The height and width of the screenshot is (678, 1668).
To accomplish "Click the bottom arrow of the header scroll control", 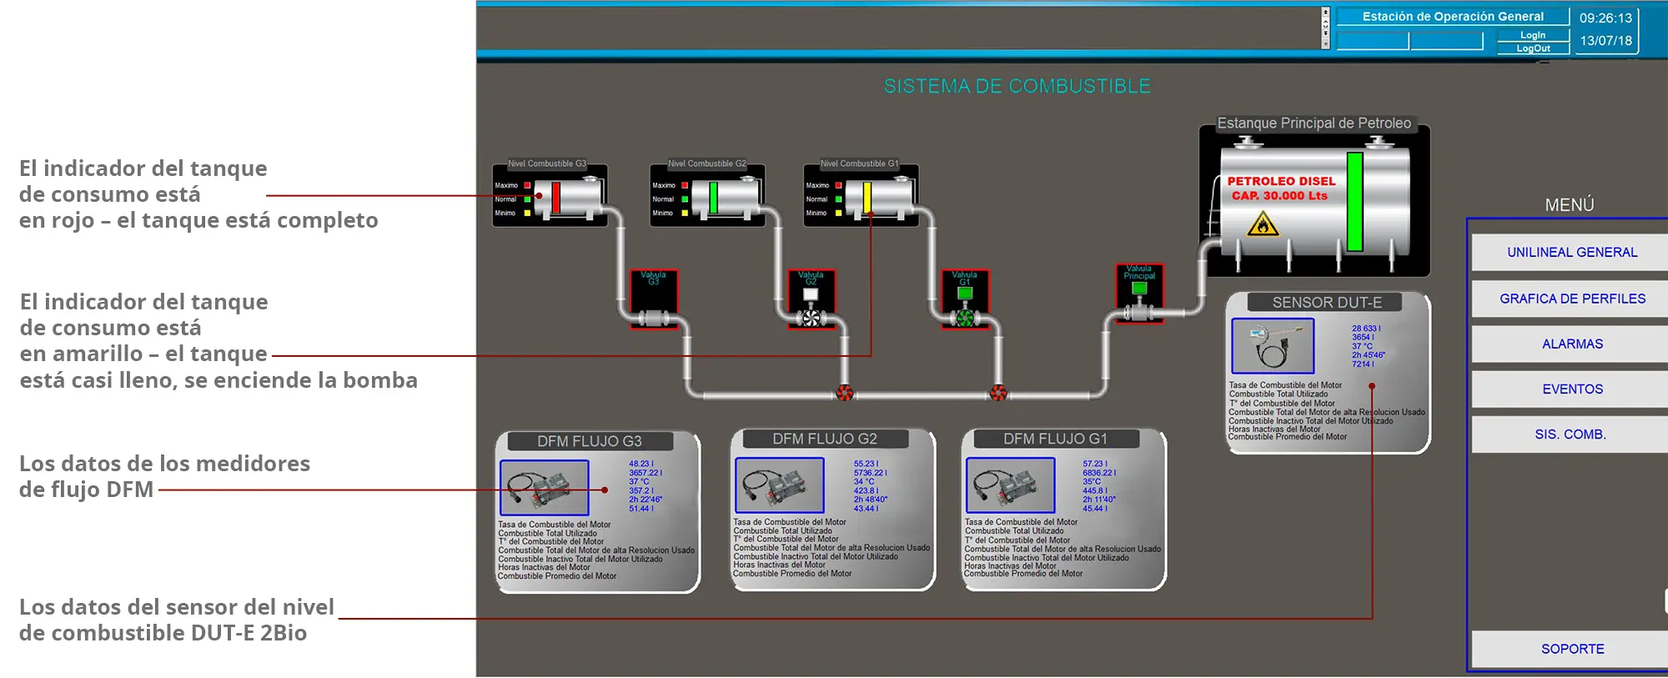I will 1325,43.
